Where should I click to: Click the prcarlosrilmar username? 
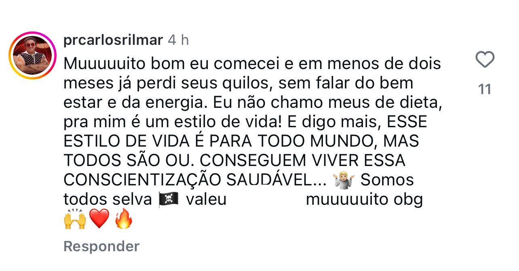coord(113,40)
